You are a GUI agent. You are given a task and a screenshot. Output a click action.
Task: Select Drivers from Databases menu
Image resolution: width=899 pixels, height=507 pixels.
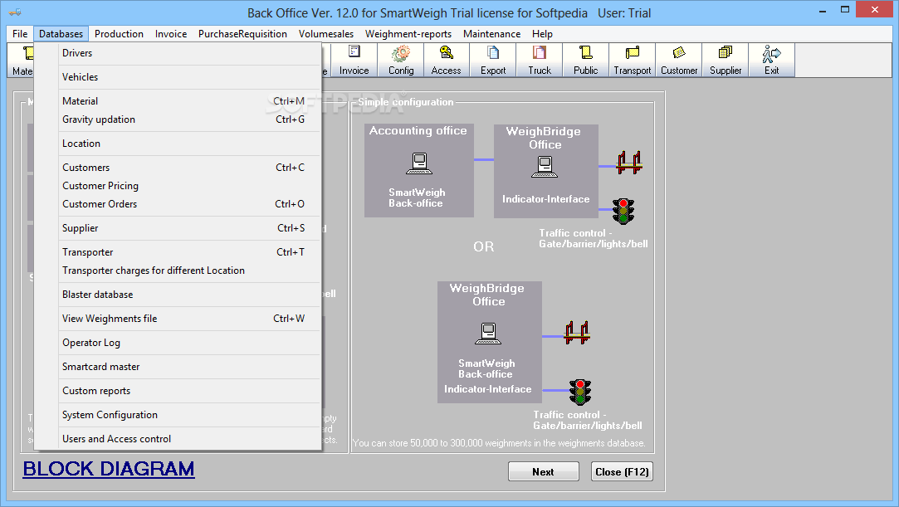pyautogui.click(x=178, y=53)
